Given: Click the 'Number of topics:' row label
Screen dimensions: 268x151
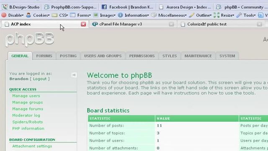Looking at the screenshot, I should (x=107, y=133).
